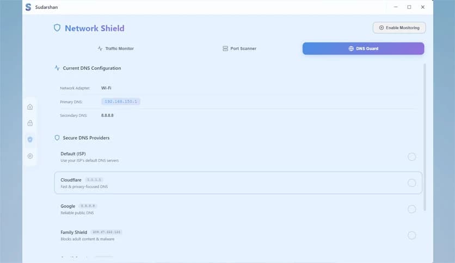Click the server icon on Port Scanner tab

coord(225,48)
